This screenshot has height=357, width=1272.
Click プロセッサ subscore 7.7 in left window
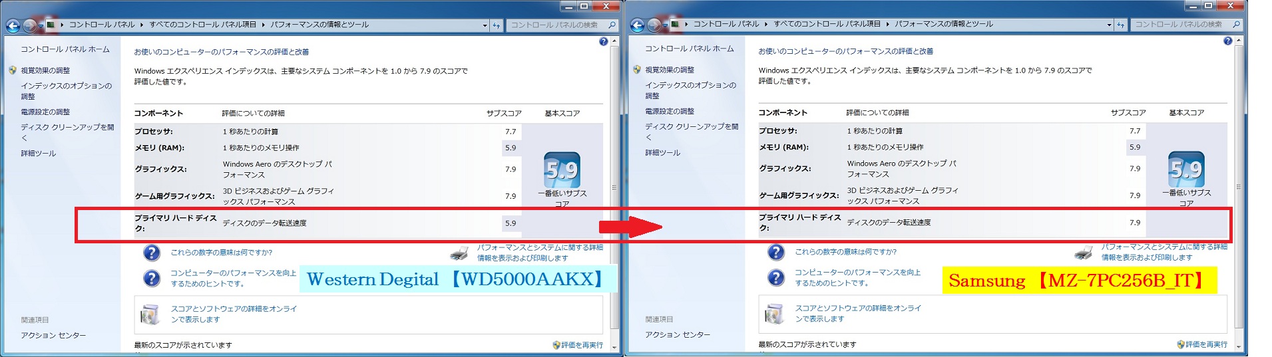(x=511, y=132)
